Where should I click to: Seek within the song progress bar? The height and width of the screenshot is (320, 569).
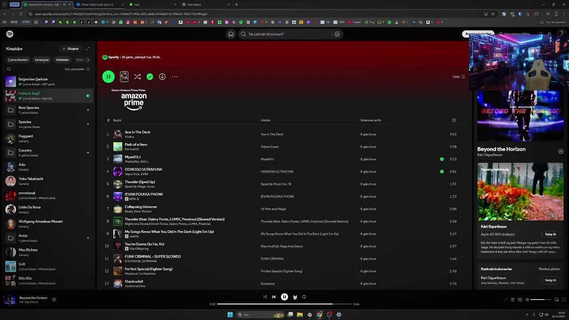(284, 304)
